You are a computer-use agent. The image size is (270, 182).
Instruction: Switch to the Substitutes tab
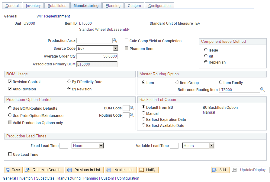[57, 5]
